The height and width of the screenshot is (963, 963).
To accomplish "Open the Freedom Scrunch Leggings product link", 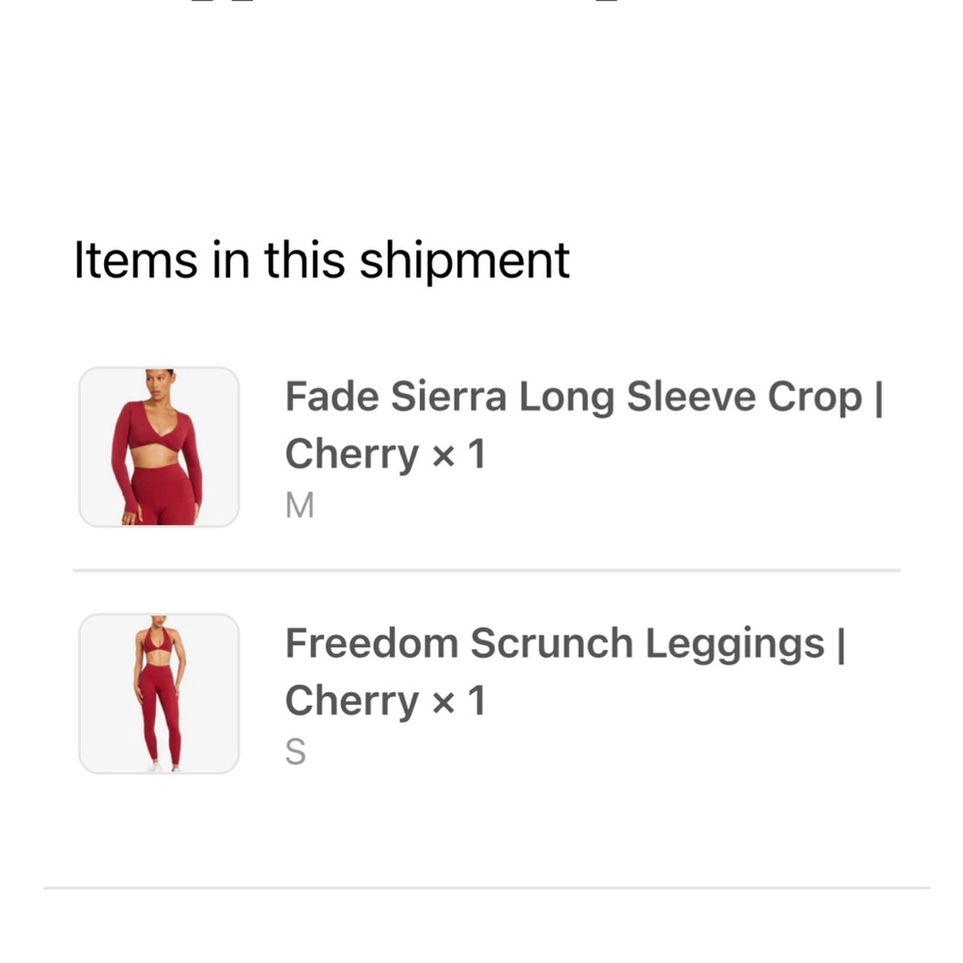I will [564, 642].
